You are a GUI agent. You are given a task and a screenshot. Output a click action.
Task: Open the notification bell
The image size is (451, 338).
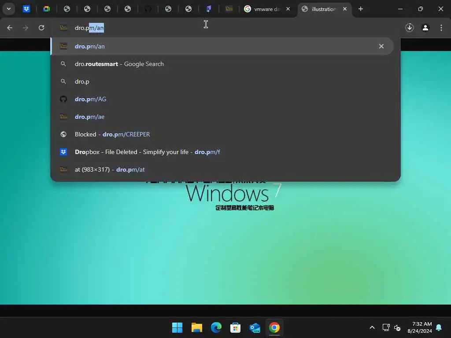[x=439, y=327]
